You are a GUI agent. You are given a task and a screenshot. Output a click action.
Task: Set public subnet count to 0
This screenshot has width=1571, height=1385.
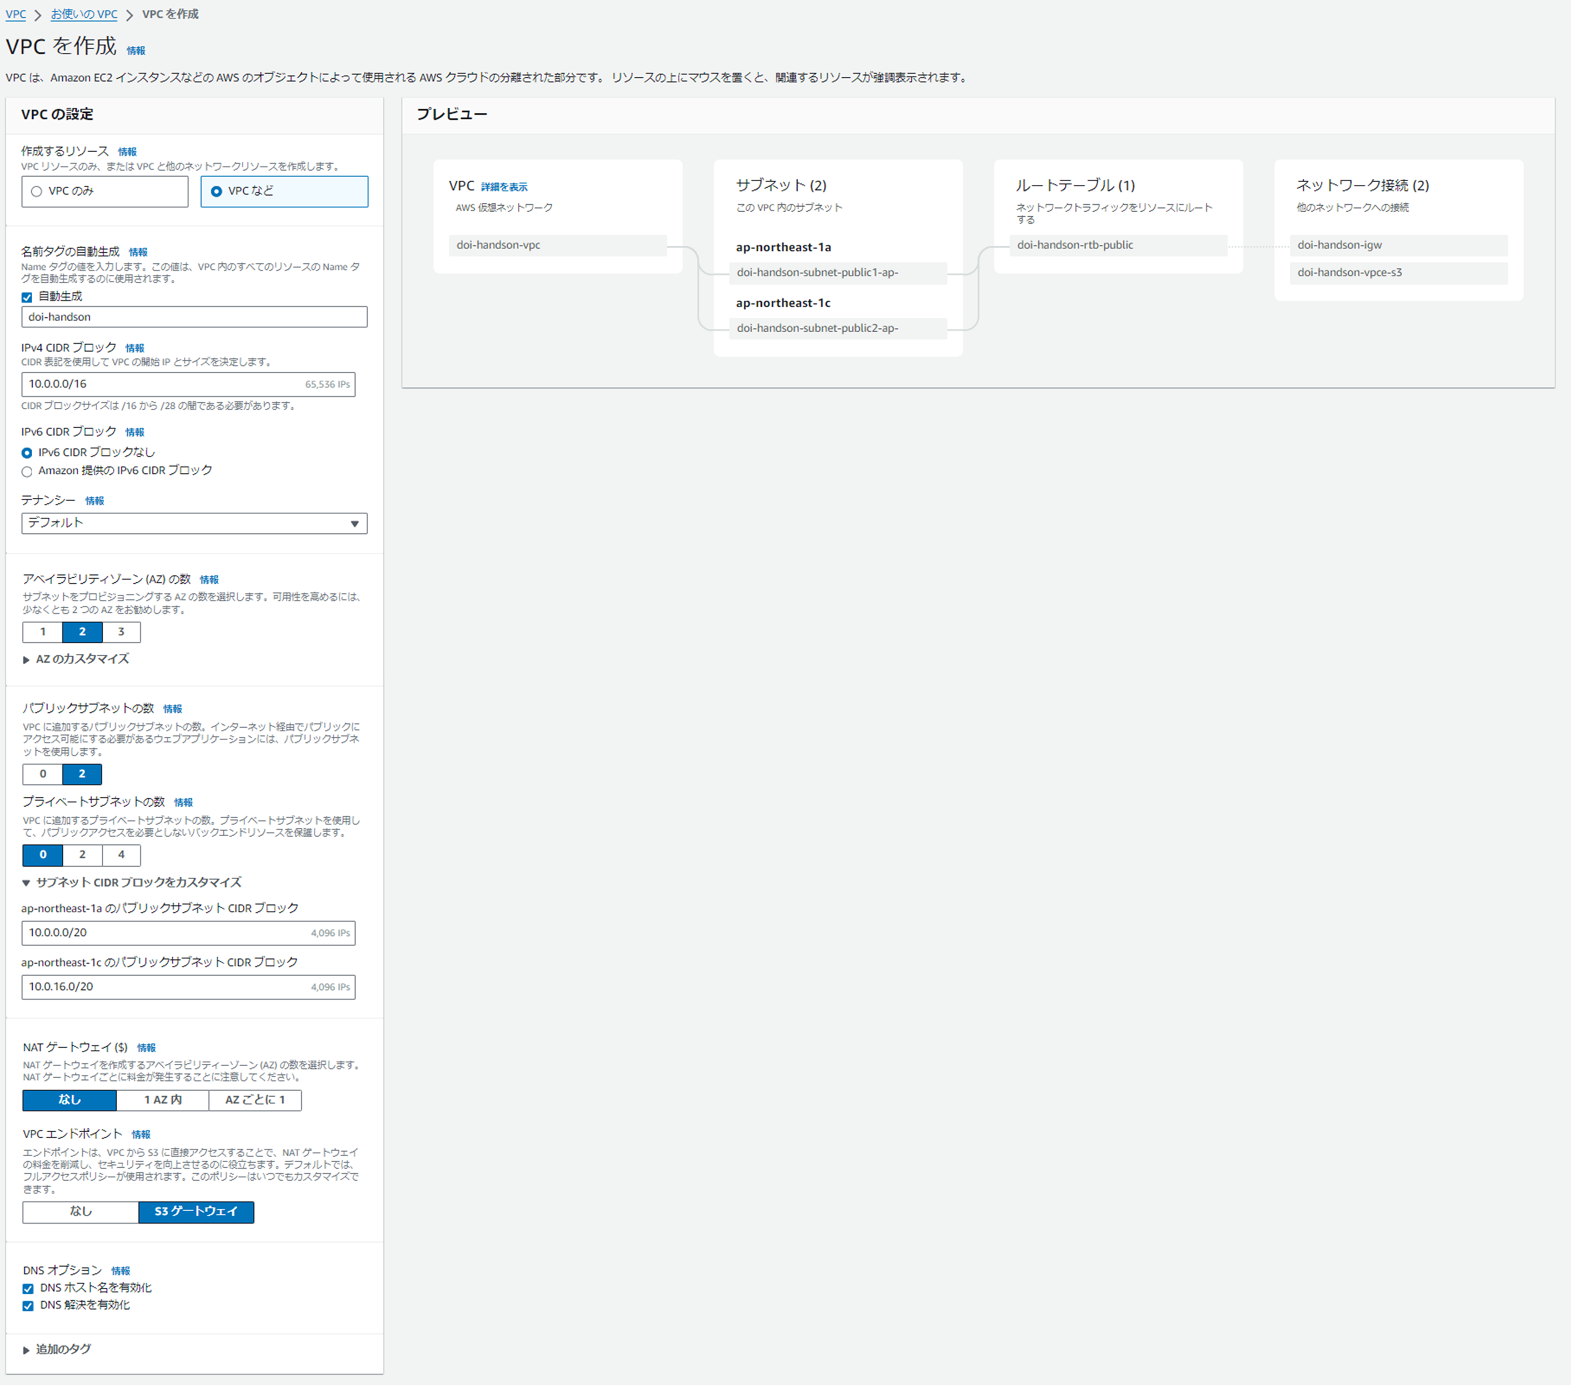tap(42, 774)
